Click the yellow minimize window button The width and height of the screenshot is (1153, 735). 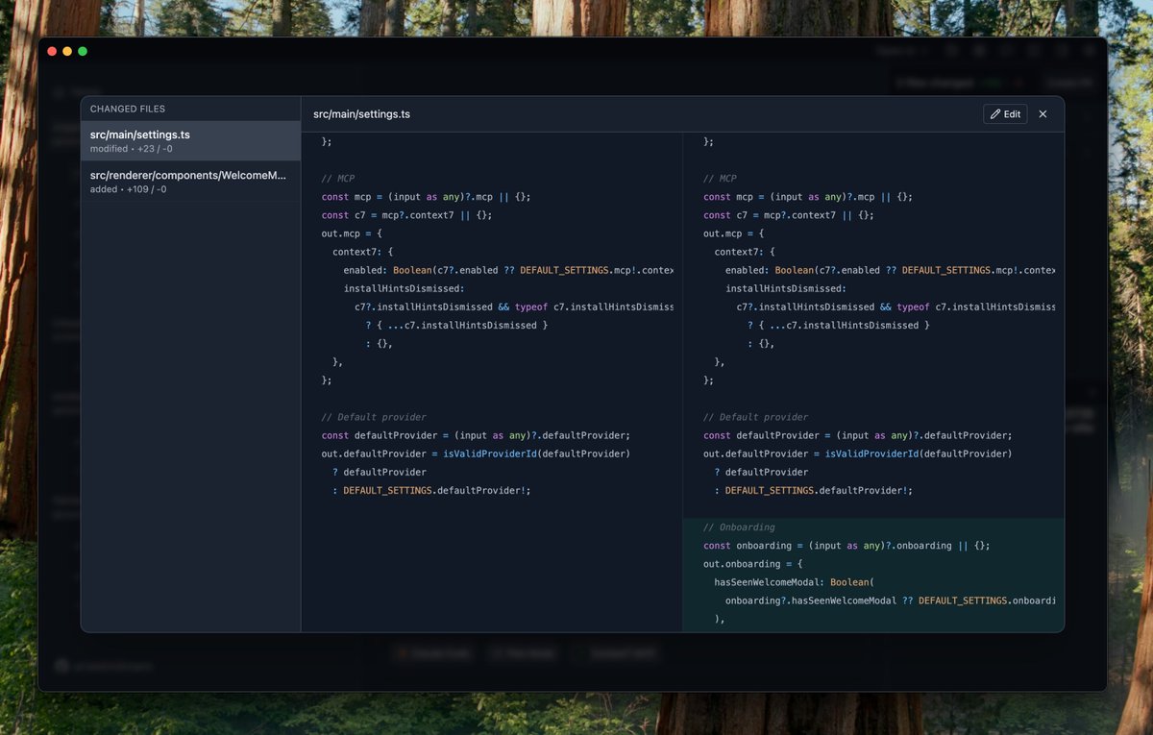pyautogui.click(x=67, y=51)
